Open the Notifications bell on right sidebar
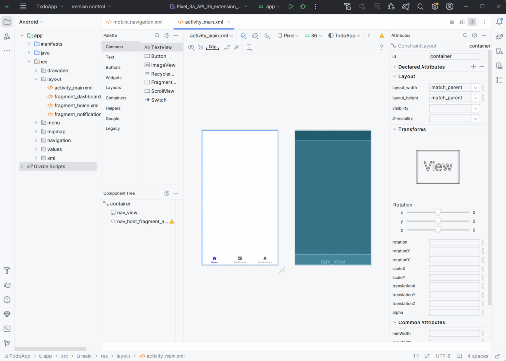The image size is (506, 361). coord(499,22)
